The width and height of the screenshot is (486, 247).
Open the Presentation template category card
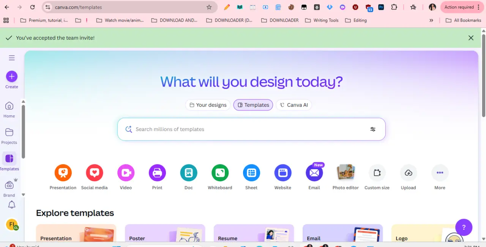pyautogui.click(x=76, y=233)
